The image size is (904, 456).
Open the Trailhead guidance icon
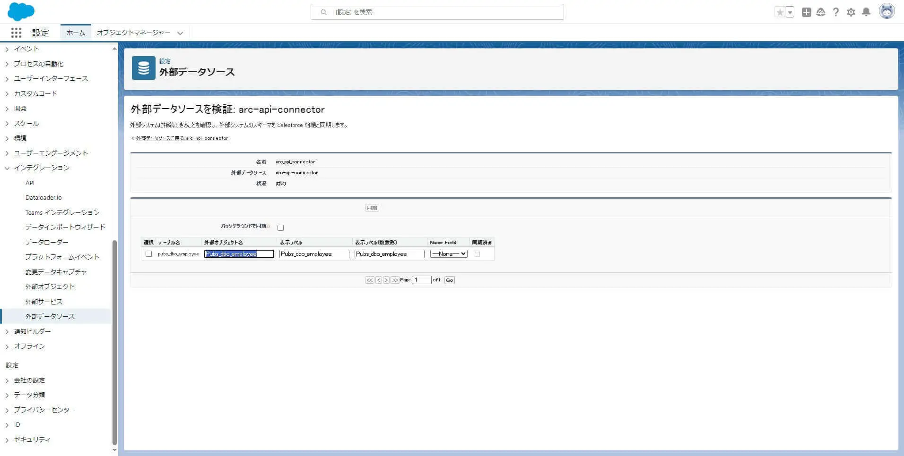[821, 12]
